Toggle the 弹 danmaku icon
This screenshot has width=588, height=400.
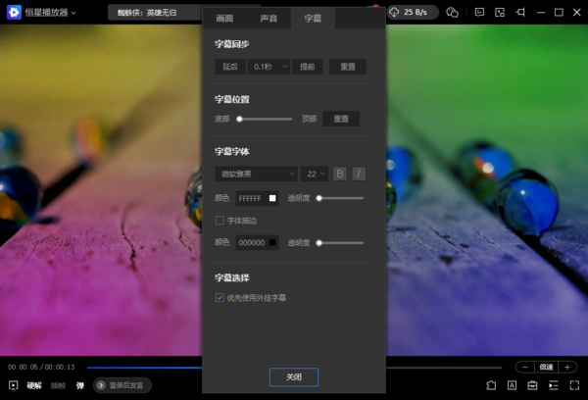point(80,385)
